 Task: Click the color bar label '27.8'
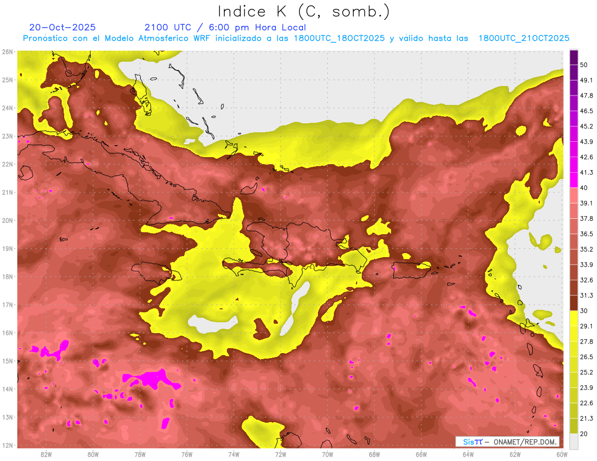pyautogui.click(x=587, y=342)
